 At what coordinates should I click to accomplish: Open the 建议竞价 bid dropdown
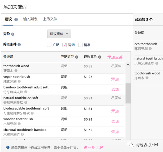59,34
